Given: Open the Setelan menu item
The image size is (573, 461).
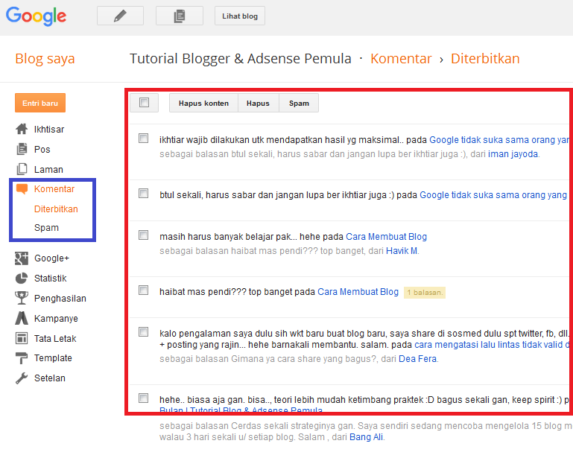Looking at the screenshot, I should 50,378.
